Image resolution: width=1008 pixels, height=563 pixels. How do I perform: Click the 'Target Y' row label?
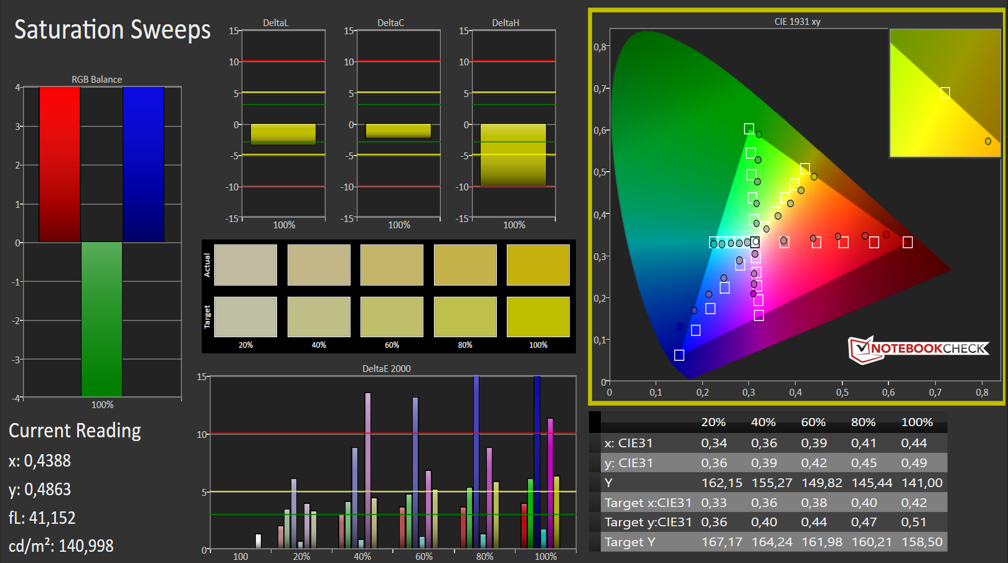[x=629, y=542]
